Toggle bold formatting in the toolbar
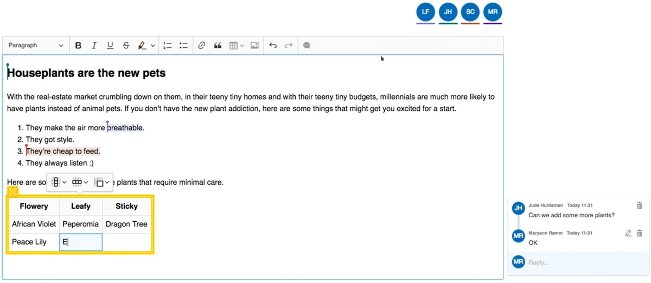 point(78,46)
